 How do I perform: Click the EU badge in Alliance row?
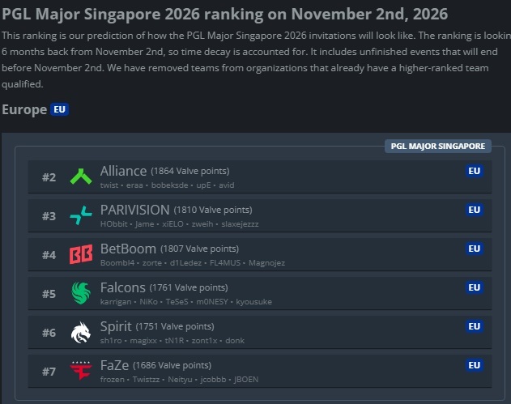tap(475, 171)
